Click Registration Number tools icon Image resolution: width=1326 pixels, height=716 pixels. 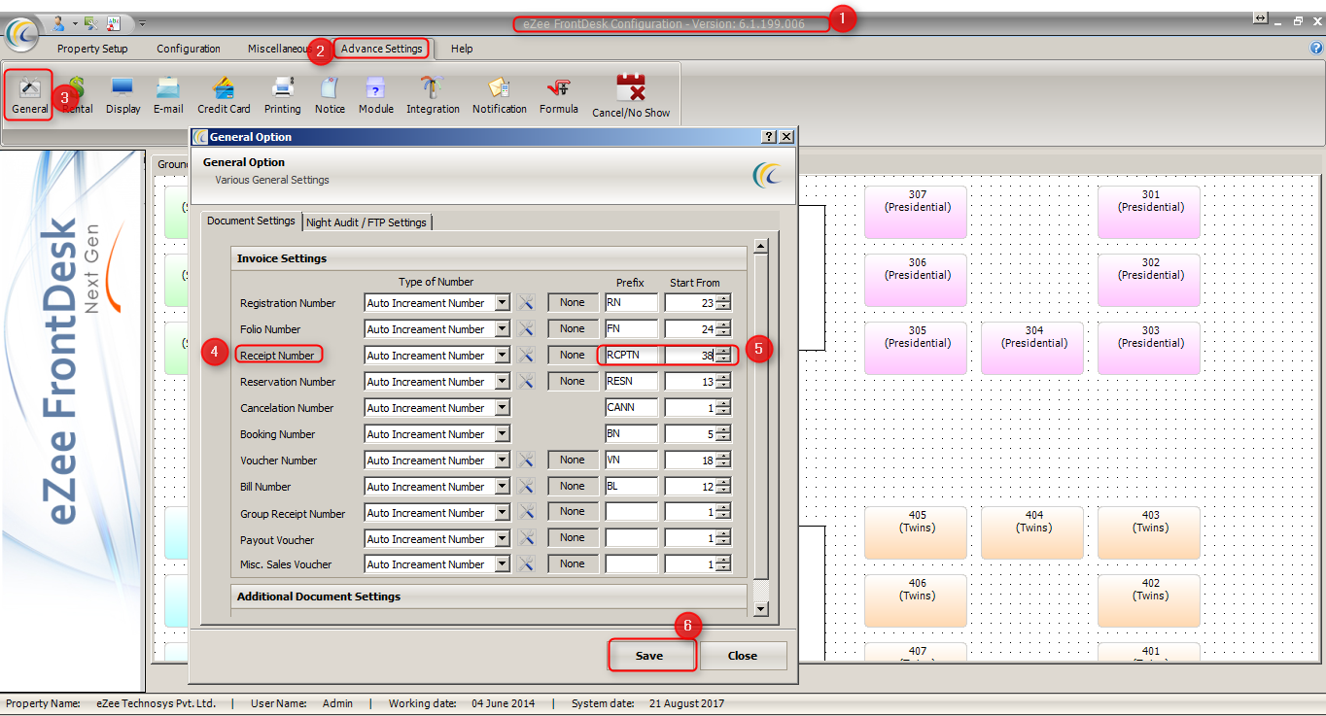click(526, 302)
